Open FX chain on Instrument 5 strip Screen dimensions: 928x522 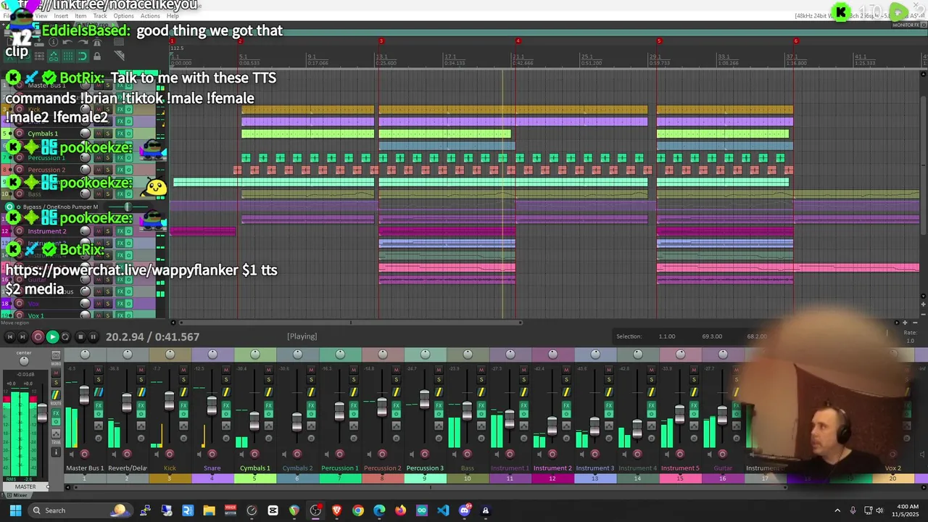pyautogui.click(x=694, y=406)
